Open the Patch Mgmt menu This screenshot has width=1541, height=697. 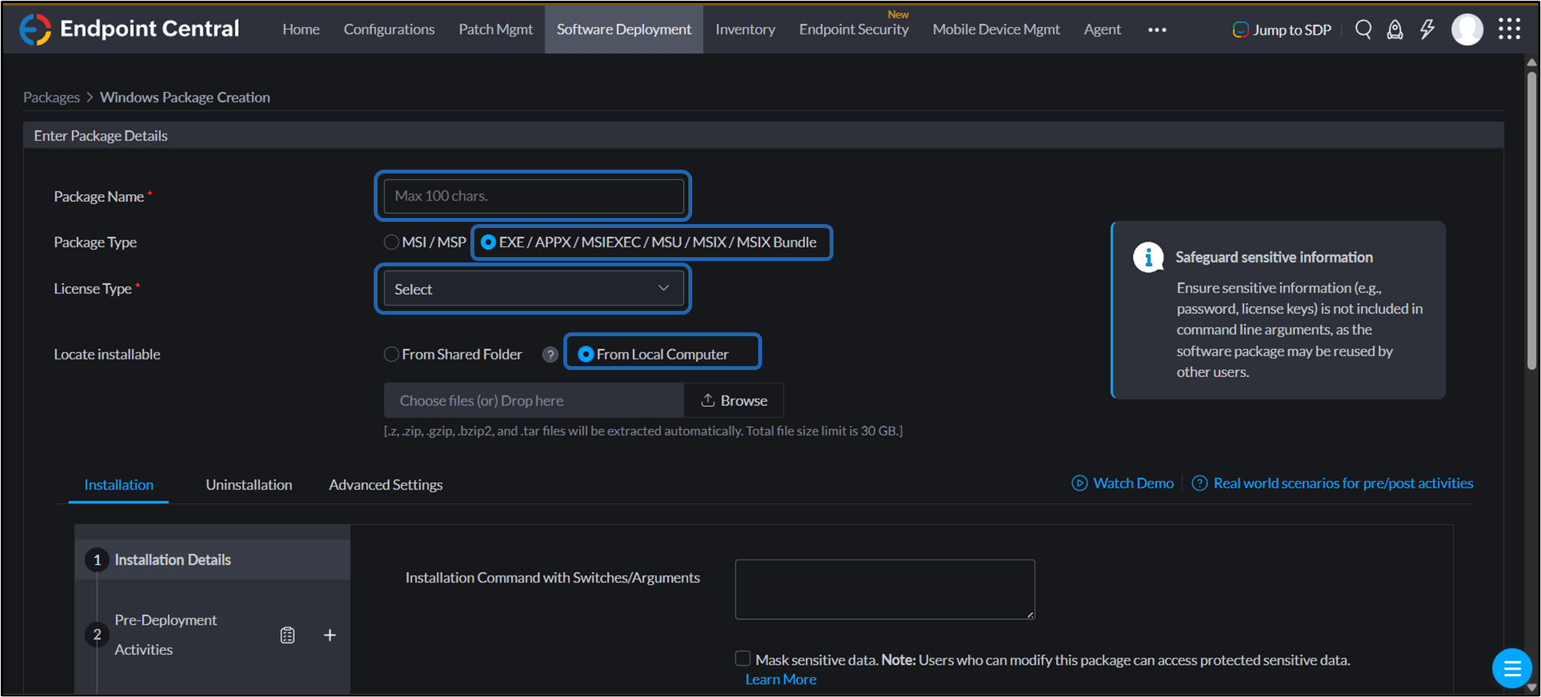(496, 29)
